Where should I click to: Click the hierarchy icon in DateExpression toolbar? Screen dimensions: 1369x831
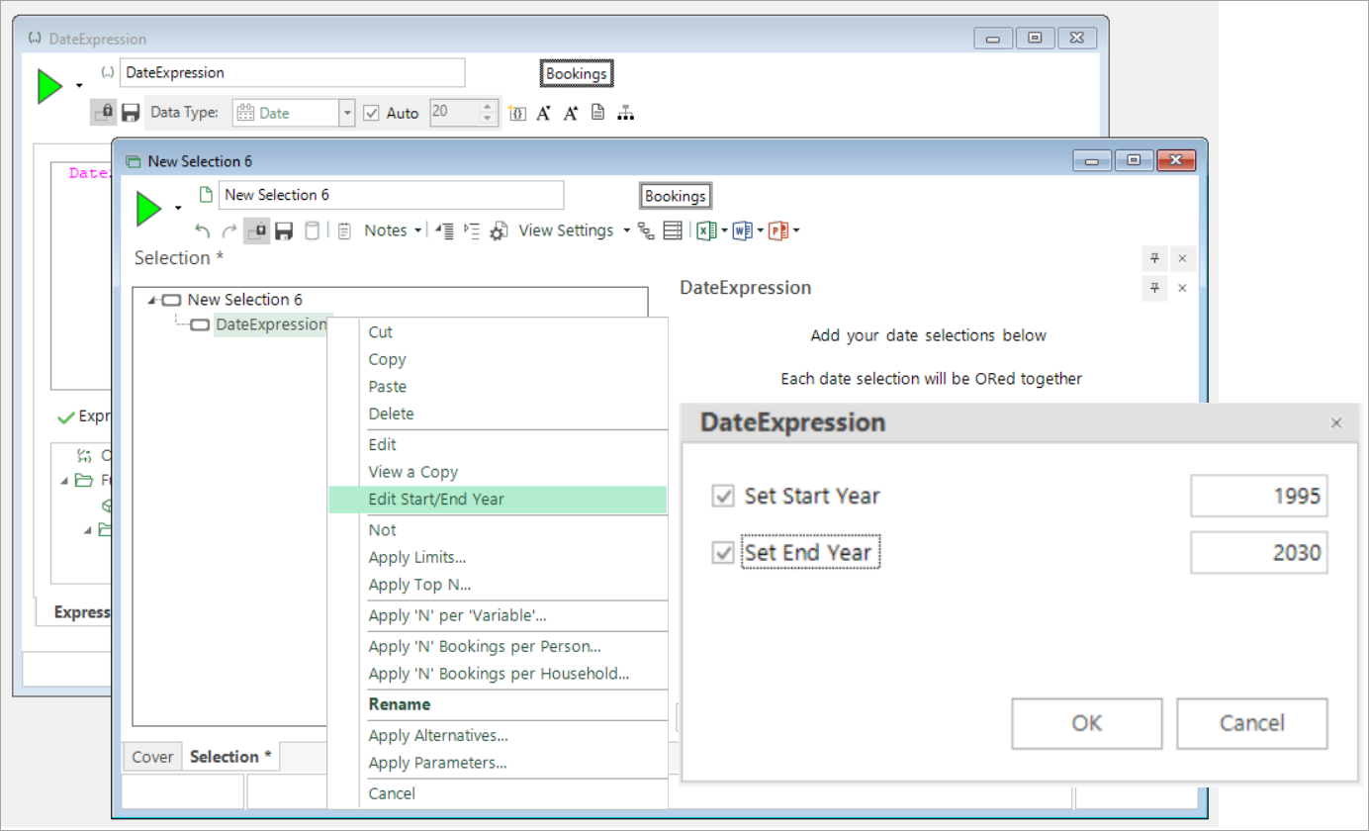[625, 113]
